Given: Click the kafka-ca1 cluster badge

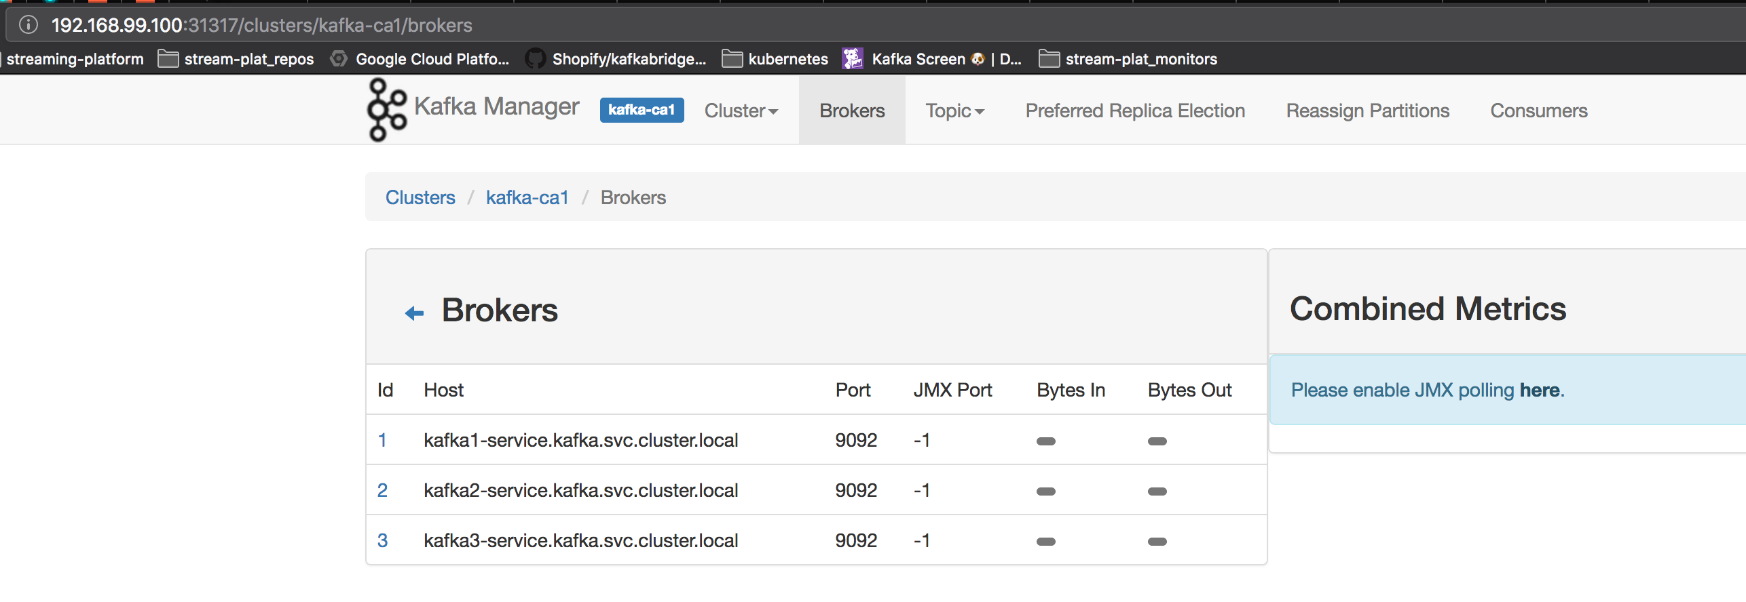Looking at the screenshot, I should pos(642,110).
